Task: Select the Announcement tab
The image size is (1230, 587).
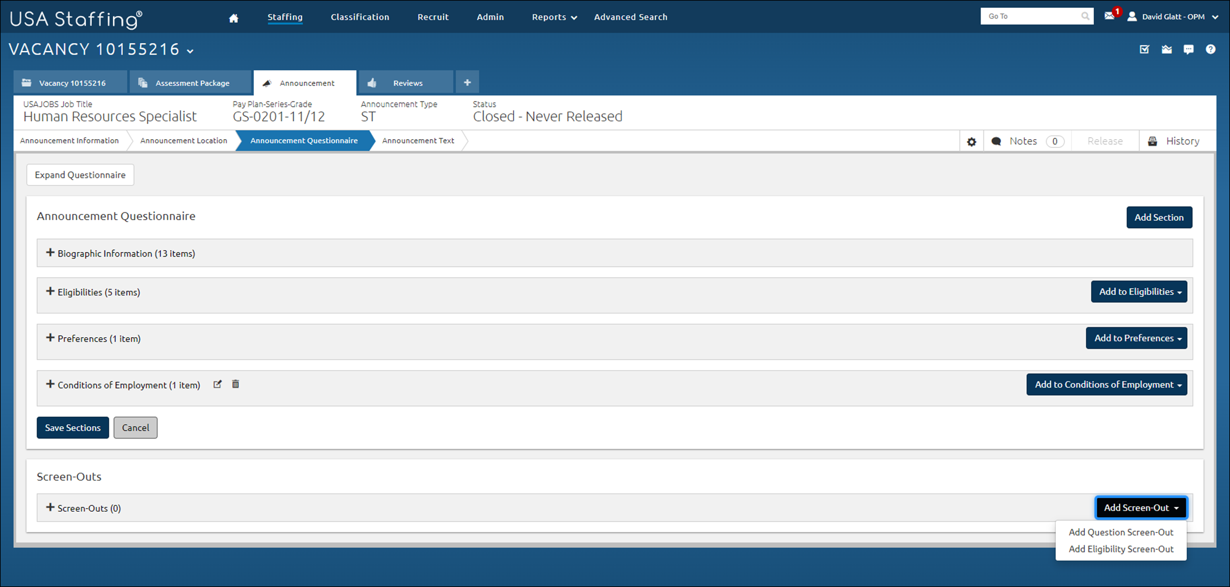Action: pos(305,83)
